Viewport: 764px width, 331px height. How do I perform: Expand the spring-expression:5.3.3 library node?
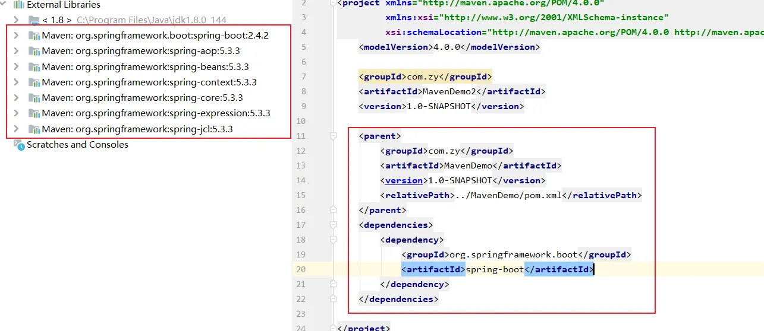[x=17, y=113]
